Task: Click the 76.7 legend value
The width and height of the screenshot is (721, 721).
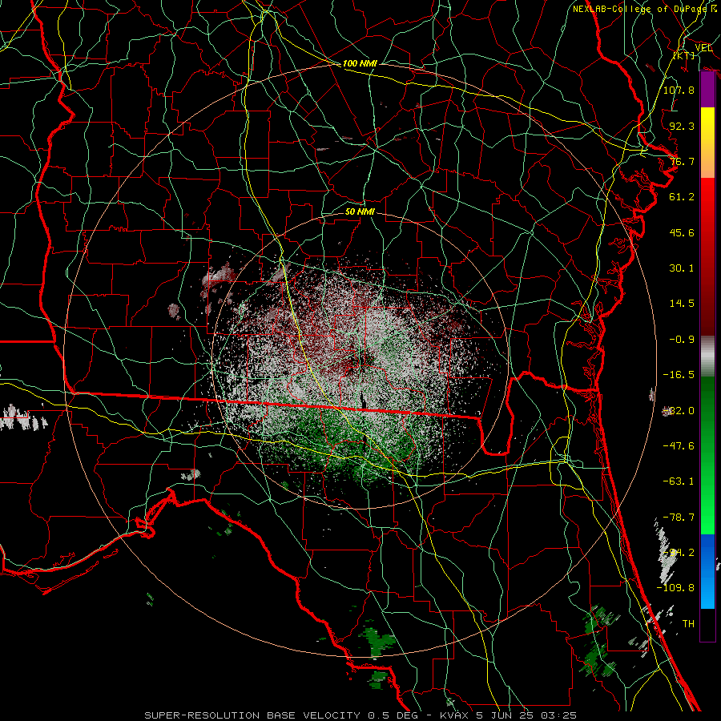Action: point(682,161)
